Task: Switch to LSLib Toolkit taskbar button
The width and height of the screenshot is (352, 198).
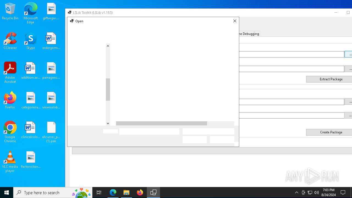Action: click(x=153, y=193)
